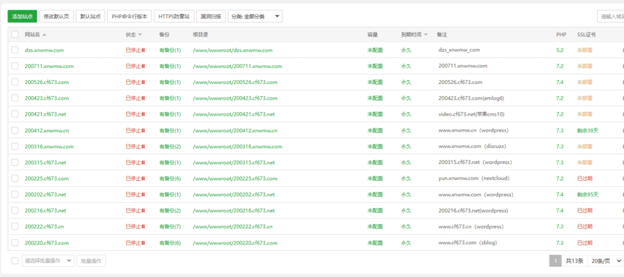
Task: Click the pause icon in the 200225.cf673.com row
Action: point(144,178)
